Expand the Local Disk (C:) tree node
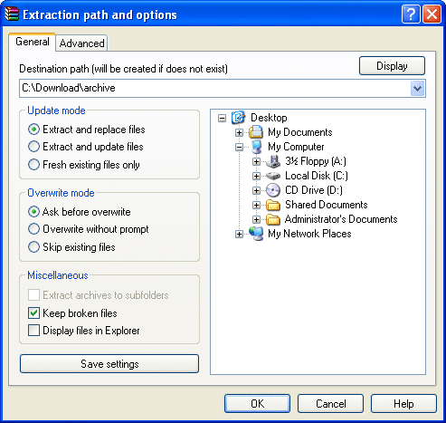 (256, 176)
